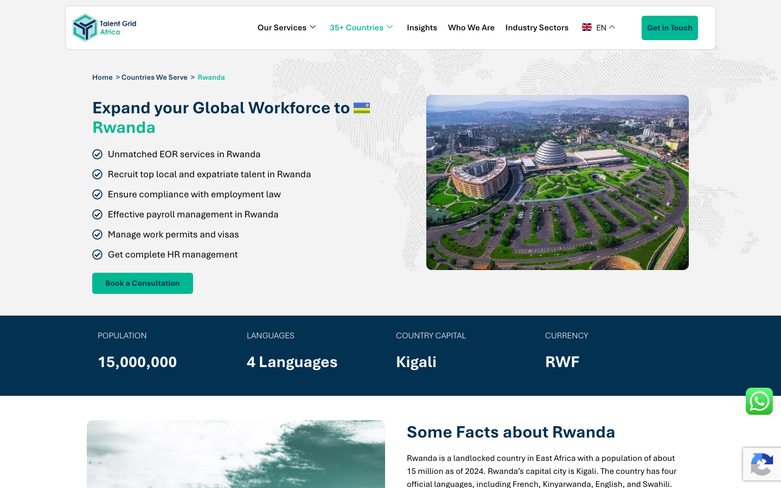The height and width of the screenshot is (488, 781).
Task: Click the 15,000,000 population value
Action: (137, 362)
